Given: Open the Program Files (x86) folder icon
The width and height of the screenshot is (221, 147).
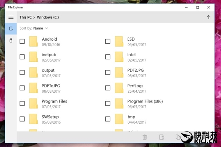Looking at the screenshot, I should tap(119, 104).
